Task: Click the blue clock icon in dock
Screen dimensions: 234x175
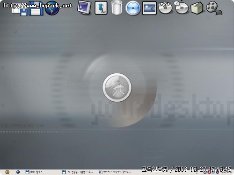Action: (133, 8)
